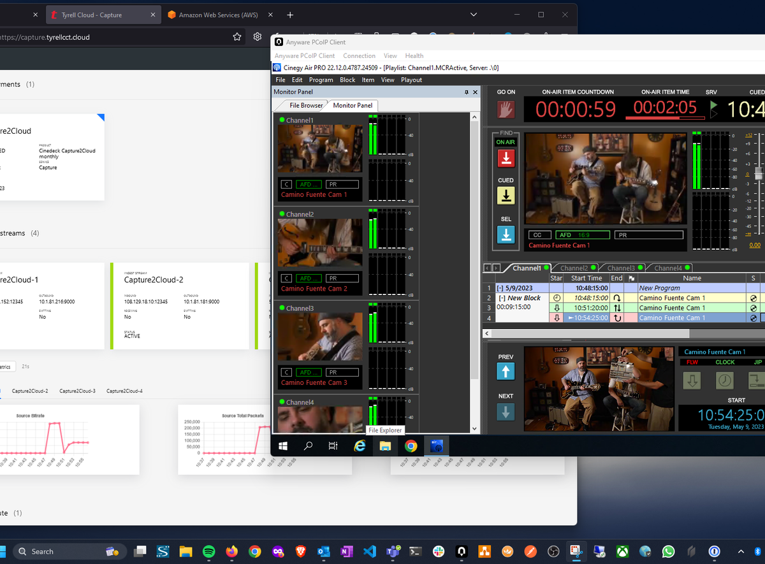The height and width of the screenshot is (564, 765).
Task: Click the NEXT down arrow button
Action: pyautogui.click(x=506, y=412)
